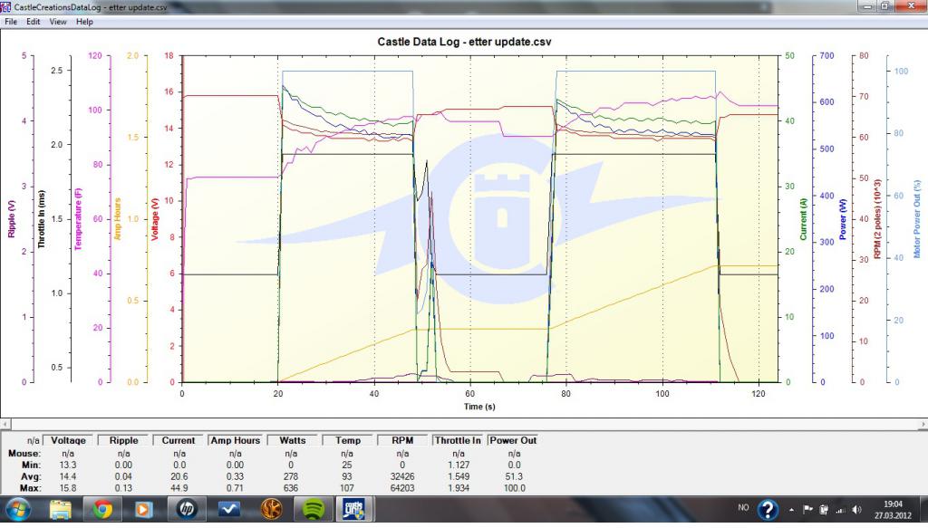This screenshot has width=928, height=528.
Task: Open the File menu
Action: (x=10, y=22)
